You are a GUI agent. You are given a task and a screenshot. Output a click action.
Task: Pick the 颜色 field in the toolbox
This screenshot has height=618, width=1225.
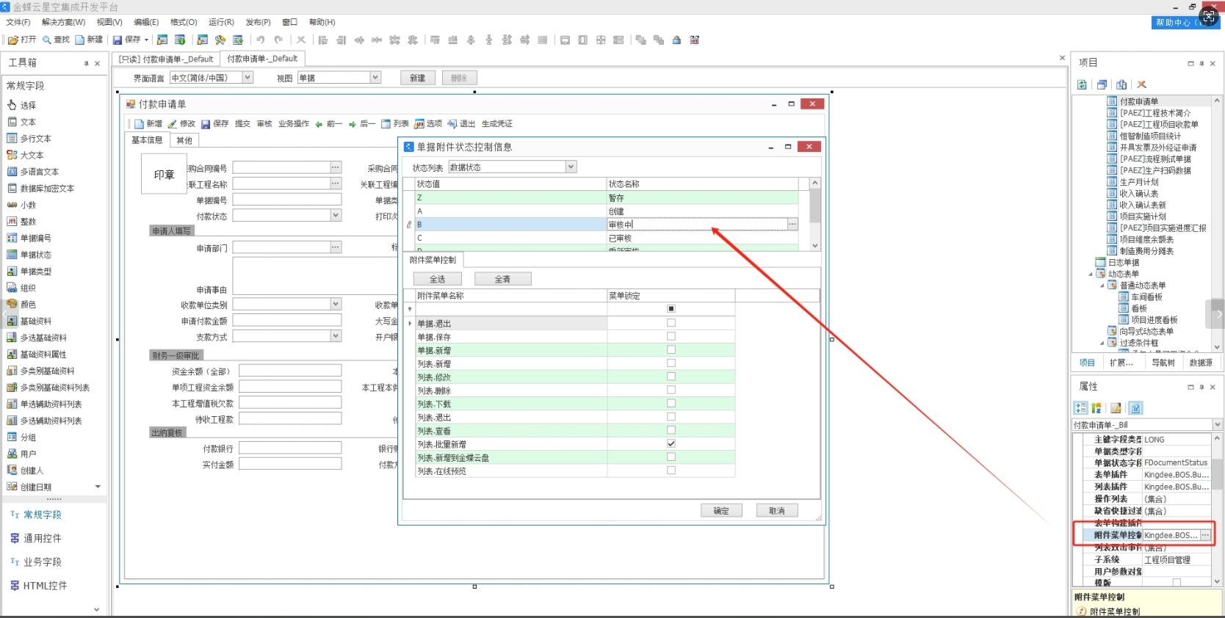coord(22,304)
